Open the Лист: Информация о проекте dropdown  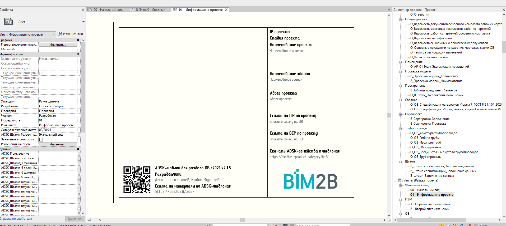tap(53, 34)
